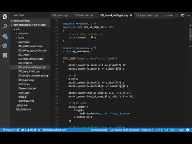Open summary.md in explorer
The height and width of the screenshot is (144, 192).
[x=26, y=101]
